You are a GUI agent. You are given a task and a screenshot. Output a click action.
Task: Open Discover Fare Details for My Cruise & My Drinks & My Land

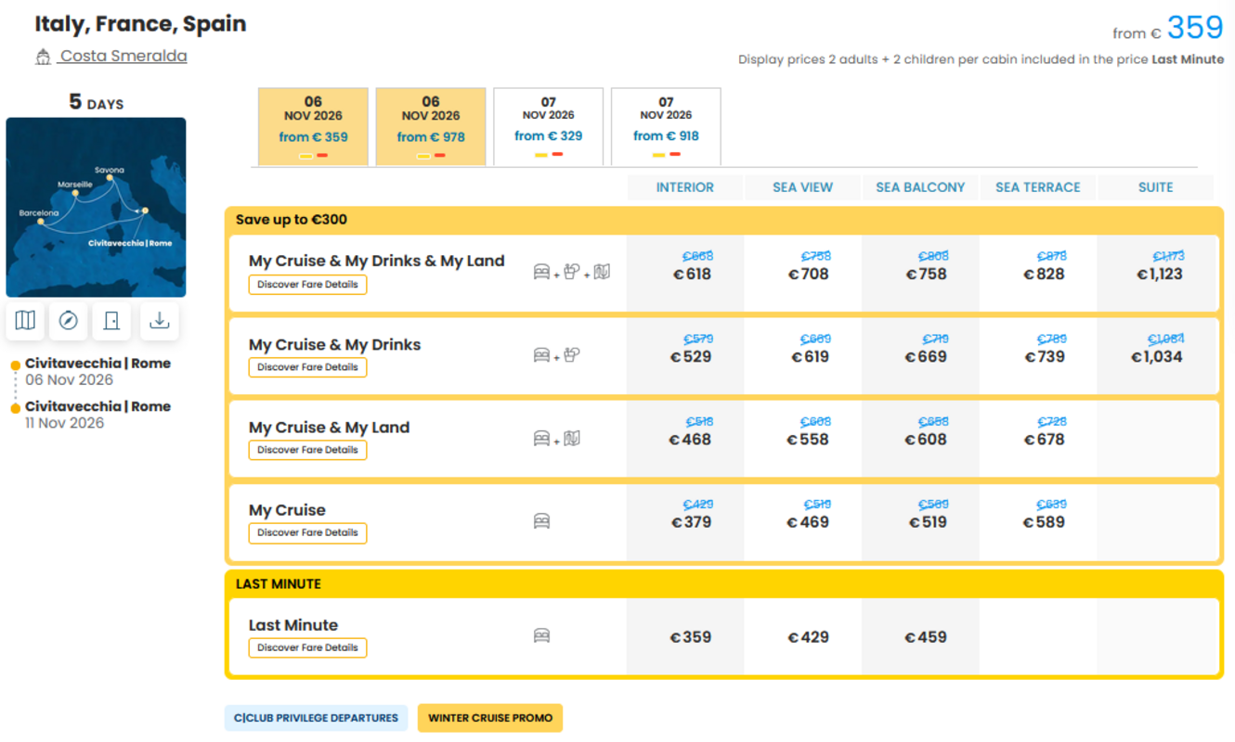point(307,285)
